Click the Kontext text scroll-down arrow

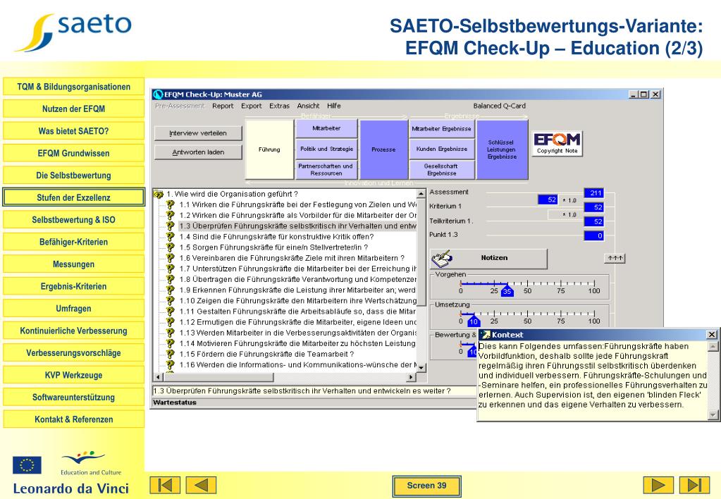pos(713,415)
